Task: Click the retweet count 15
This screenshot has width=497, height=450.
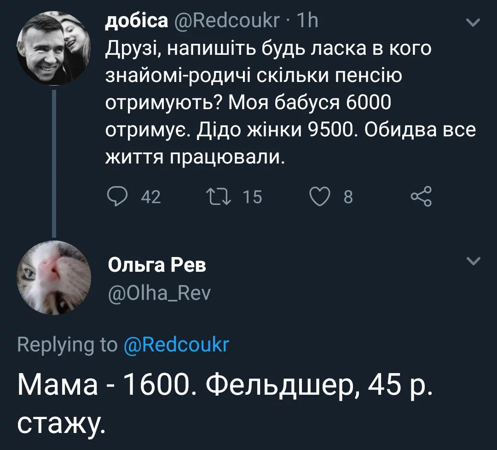Action: [252, 197]
